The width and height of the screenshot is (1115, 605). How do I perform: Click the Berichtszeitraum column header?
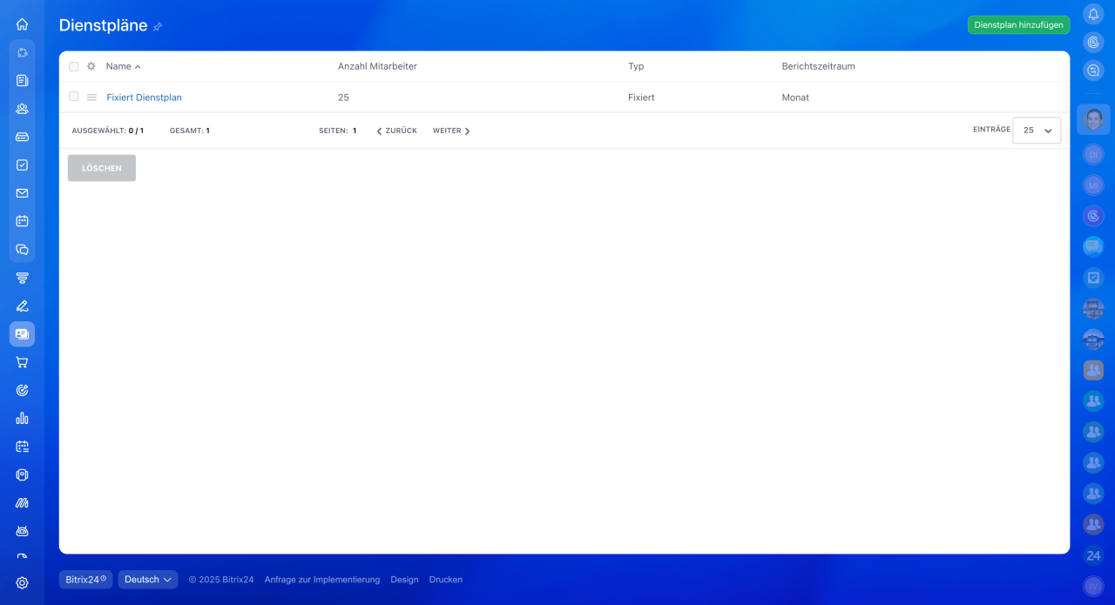click(x=819, y=66)
